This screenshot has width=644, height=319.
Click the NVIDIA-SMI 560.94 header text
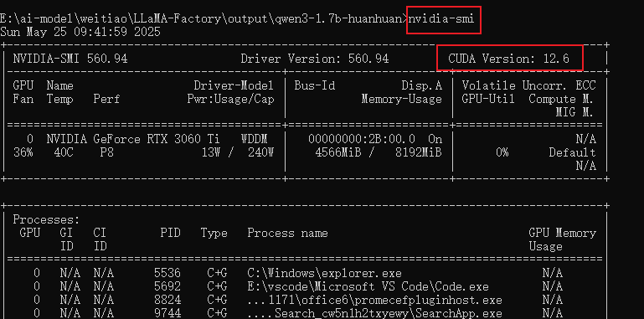point(70,59)
